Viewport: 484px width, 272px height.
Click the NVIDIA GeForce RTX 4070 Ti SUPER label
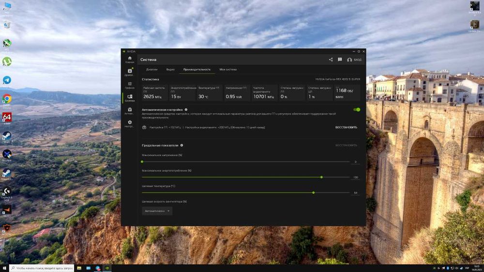click(x=338, y=79)
